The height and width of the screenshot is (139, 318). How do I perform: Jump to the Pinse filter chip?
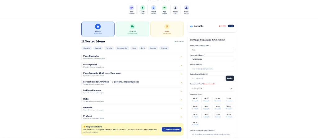[134, 48]
